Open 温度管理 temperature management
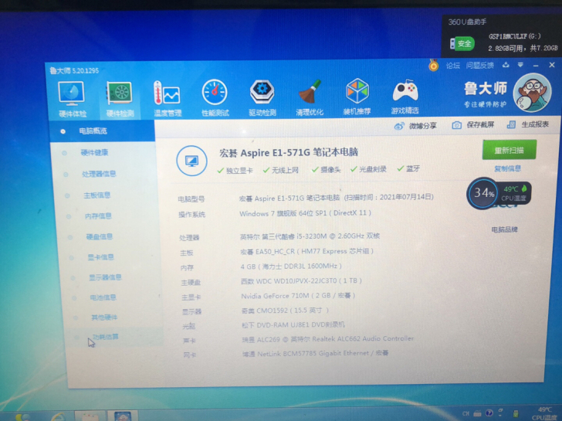Screen dimensions: 562x421 tap(168, 99)
